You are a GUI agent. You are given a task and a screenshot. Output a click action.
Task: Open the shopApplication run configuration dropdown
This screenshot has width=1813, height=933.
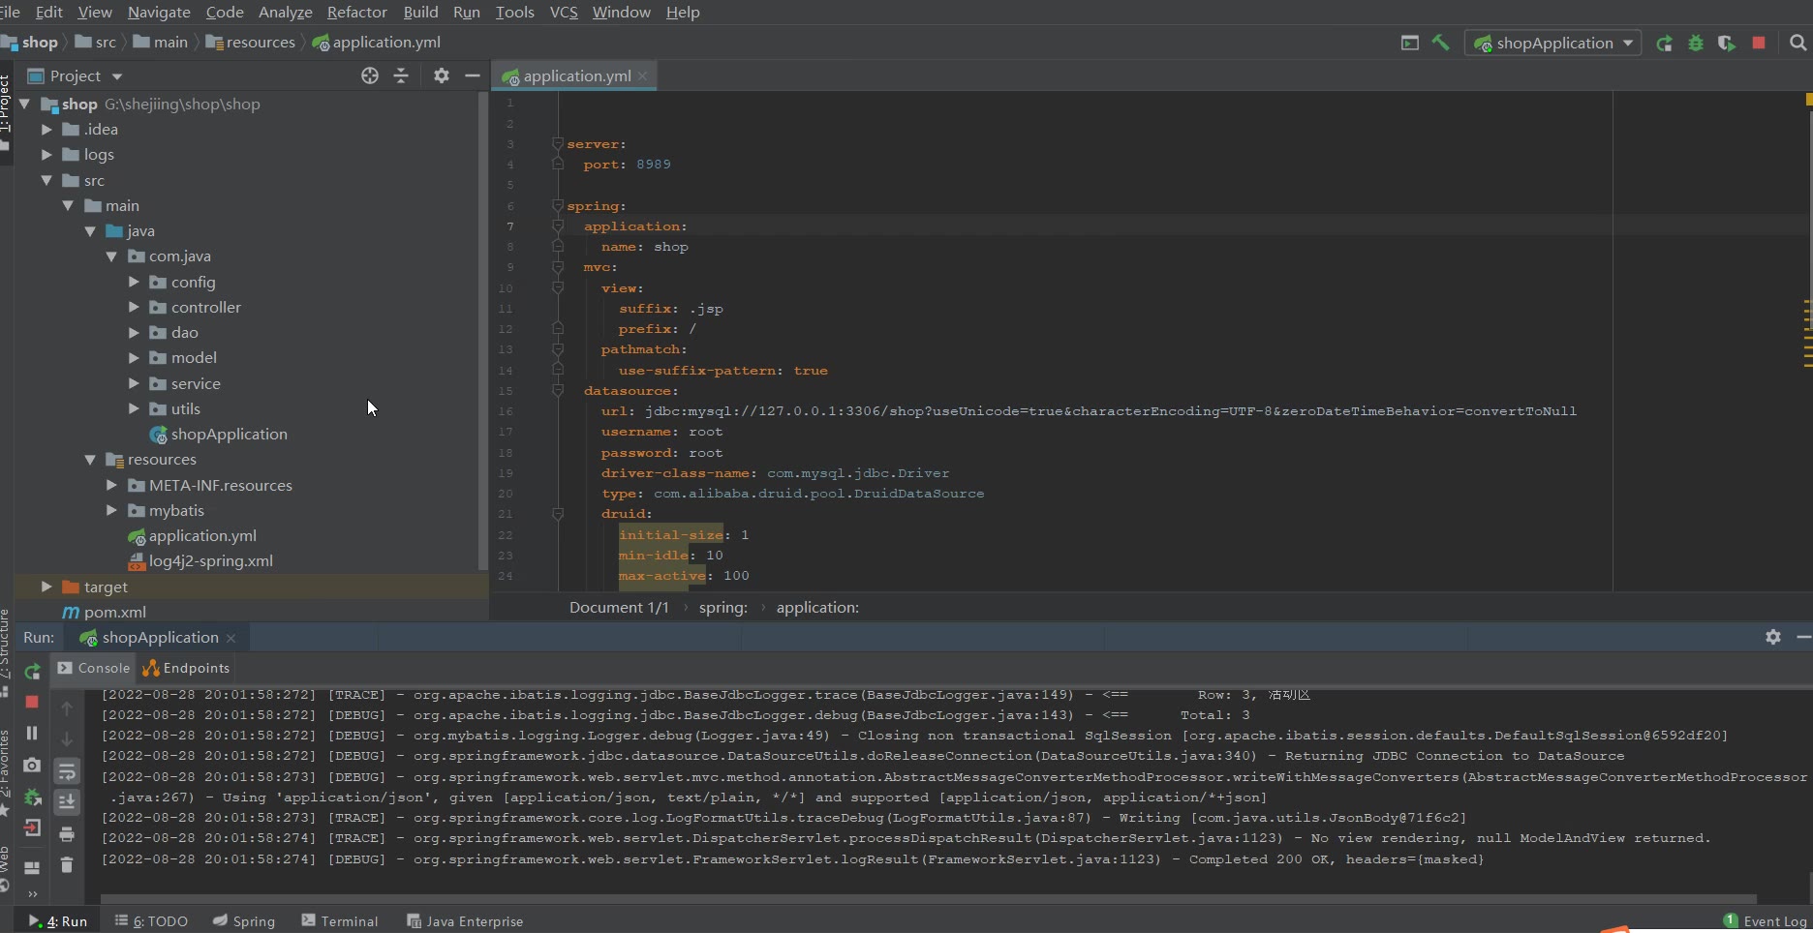1553,43
